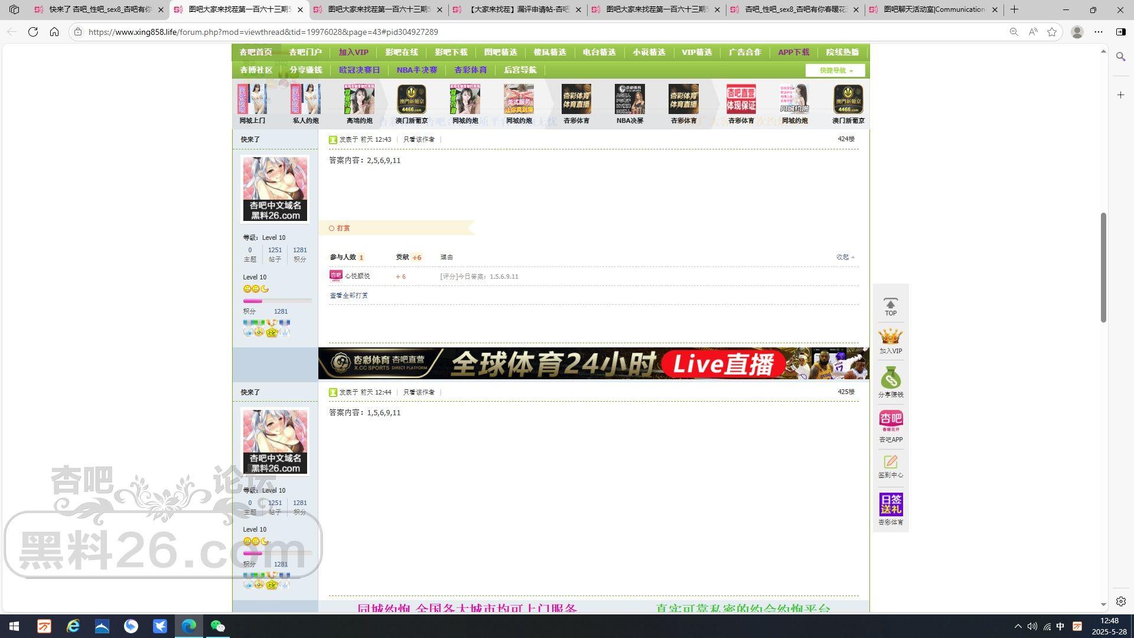Open WeChat from the taskbar
Image resolution: width=1134 pixels, height=638 pixels.
point(217,626)
